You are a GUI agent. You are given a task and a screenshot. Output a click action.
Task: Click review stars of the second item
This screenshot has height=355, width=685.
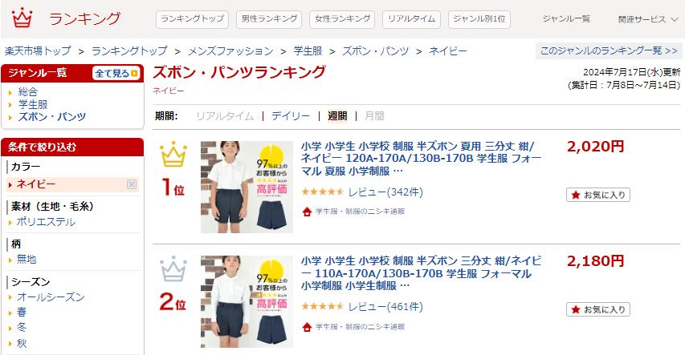click(x=322, y=307)
